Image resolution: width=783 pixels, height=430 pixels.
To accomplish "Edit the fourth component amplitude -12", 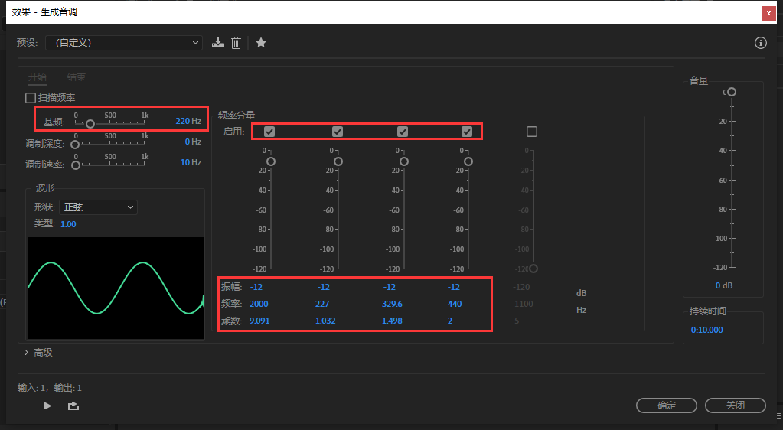I will pos(453,287).
